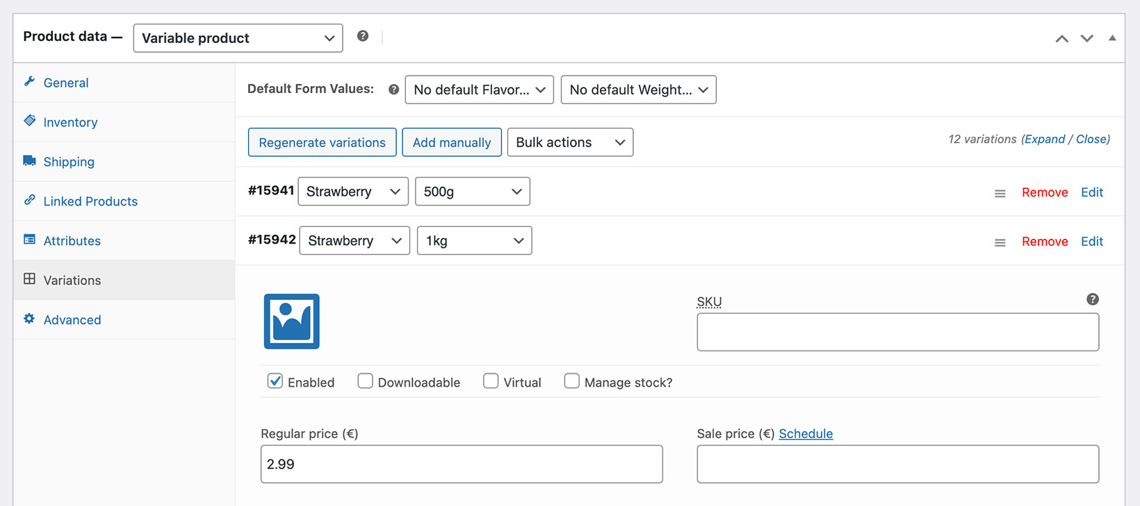Open flavor dropdown for variation #15942
1140x506 pixels.
coord(355,241)
